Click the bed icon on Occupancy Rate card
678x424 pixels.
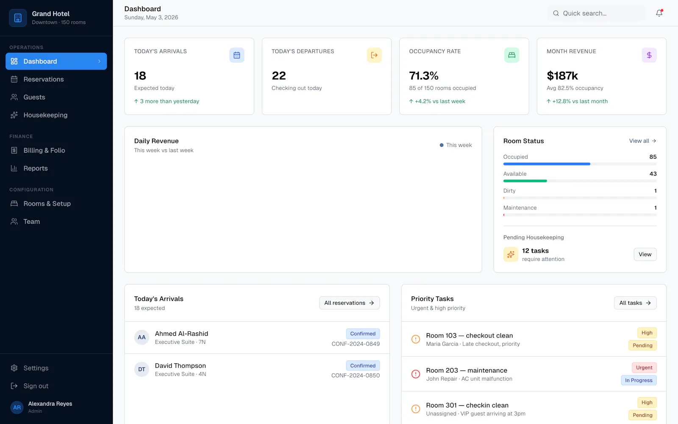[511, 55]
